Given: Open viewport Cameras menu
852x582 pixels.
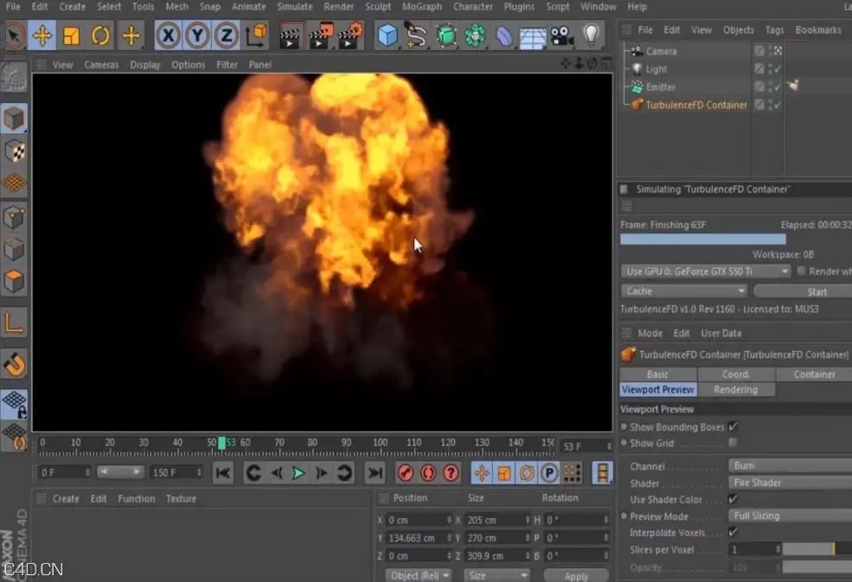Looking at the screenshot, I should (101, 65).
